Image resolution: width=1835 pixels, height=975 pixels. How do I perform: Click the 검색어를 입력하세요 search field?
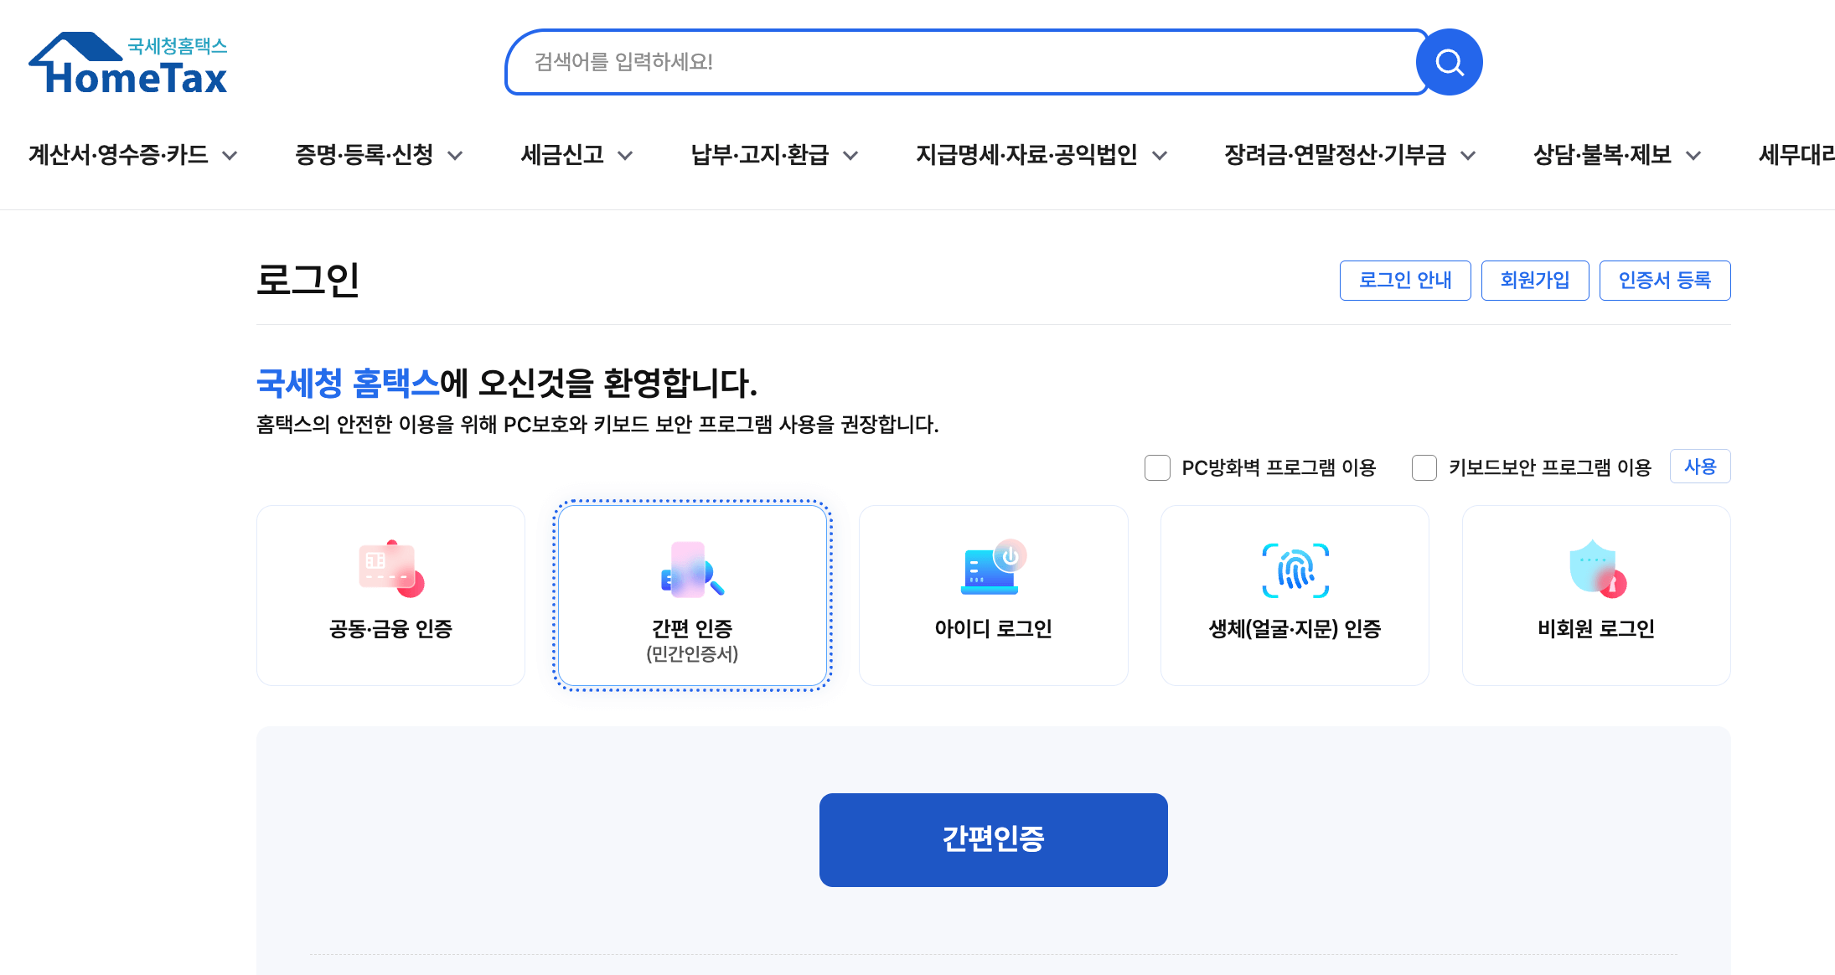click(964, 62)
